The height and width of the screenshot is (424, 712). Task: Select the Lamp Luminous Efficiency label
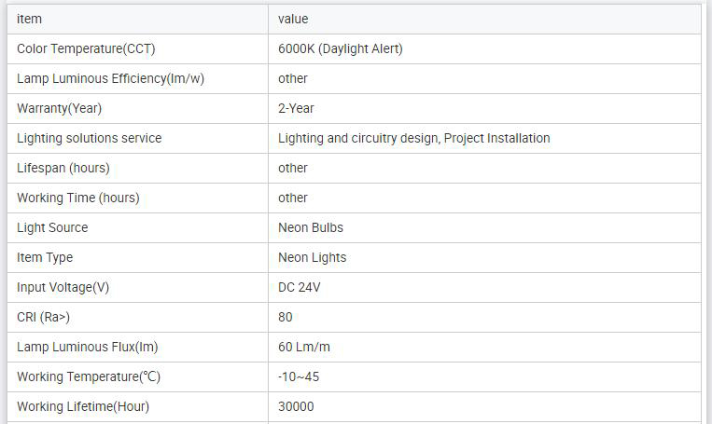(x=110, y=78)
